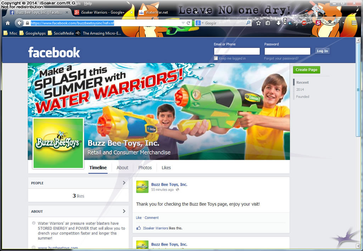
Task: Open the SocialMedia bookmarks folder
Action: point(61,33)
